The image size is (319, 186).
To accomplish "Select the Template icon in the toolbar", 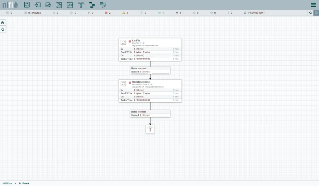I will coord(92,5).
